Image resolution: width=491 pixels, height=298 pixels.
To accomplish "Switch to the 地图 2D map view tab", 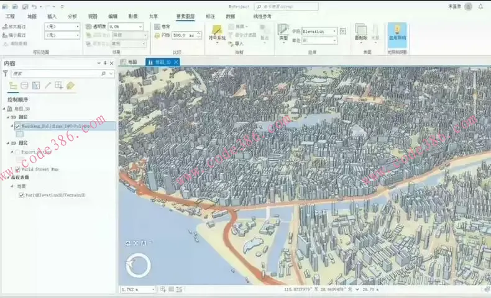I will pyautogui.click(x=129, y=62).
